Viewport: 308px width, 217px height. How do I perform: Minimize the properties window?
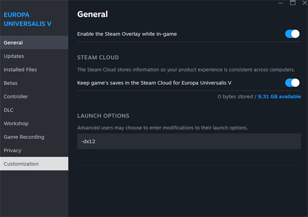(279, 3)
